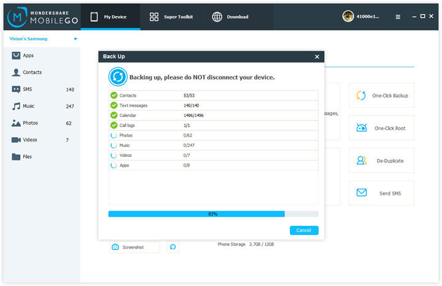Click the refresh icon beside Screenshot
The height and width of the screenshot is (286, 442).
[173, 247]
